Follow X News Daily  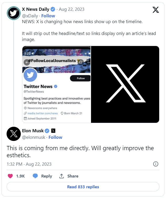tap(48, 16)
